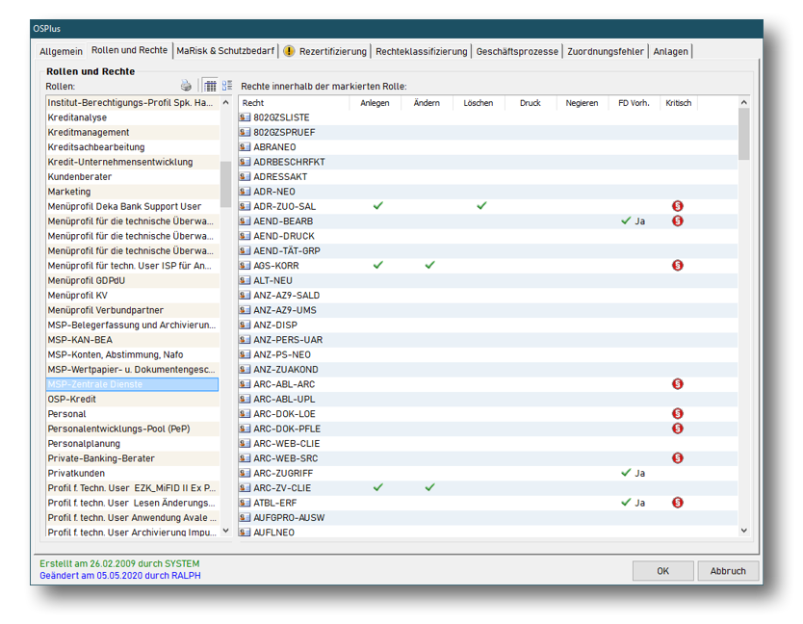This screenshot has width=803, height=624.
Task: Sort the table by the Kritisch column header
Action: pos(678,103)
